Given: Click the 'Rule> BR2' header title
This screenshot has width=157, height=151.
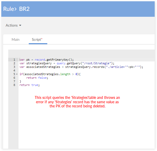Looking at the screenshot, I should 16,9.
